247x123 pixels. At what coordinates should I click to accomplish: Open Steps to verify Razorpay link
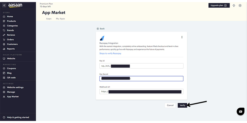(110, 54)
